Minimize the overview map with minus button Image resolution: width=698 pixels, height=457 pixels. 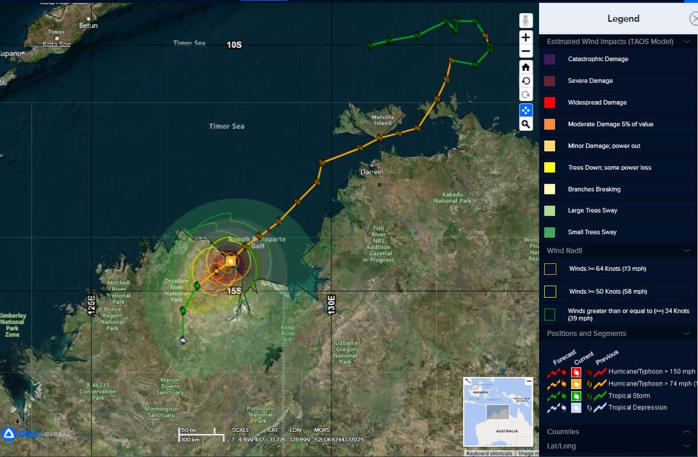pos(528,381)
